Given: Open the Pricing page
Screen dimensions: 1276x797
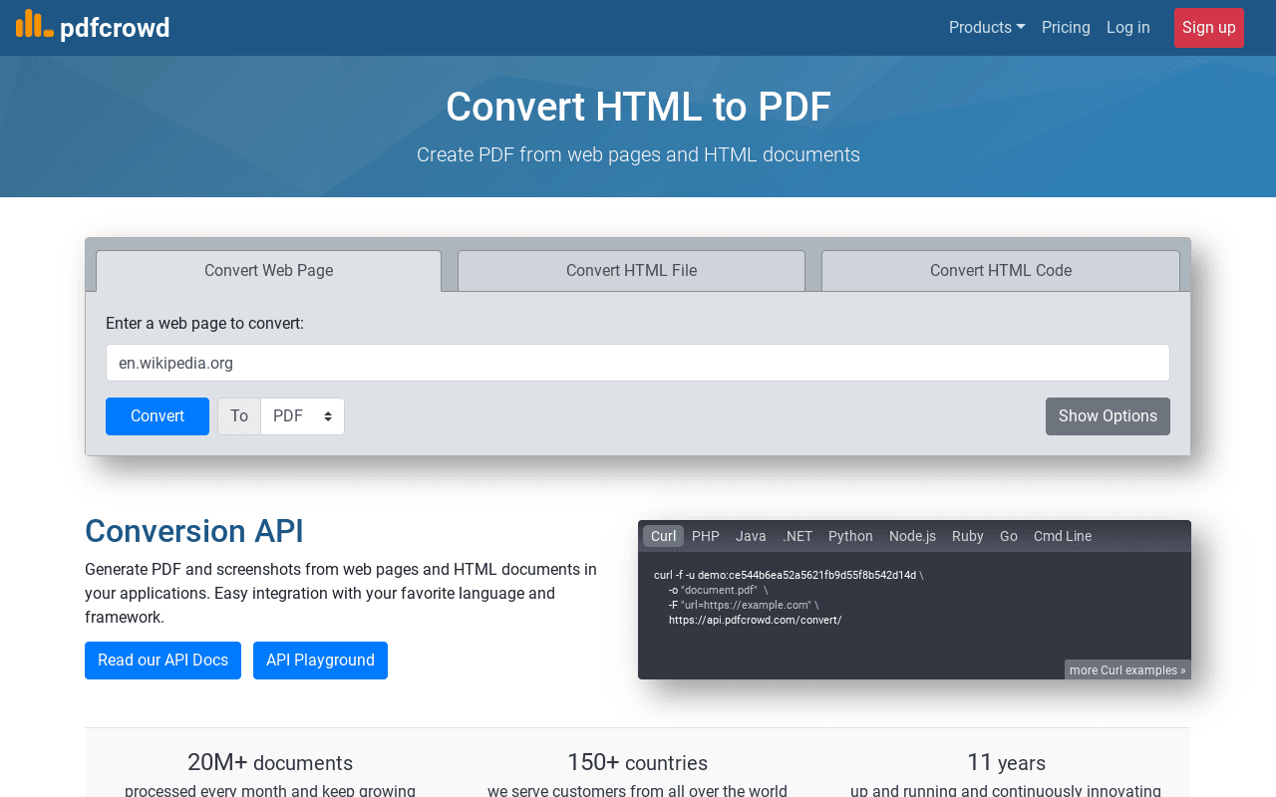Looking at the screenshot, I should (1066, 27).
